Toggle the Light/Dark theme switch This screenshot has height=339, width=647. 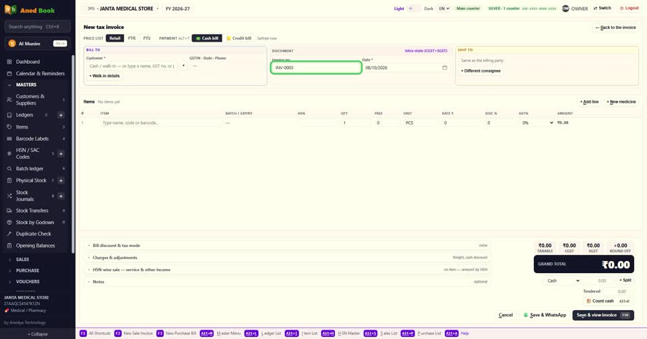pyautogui.click(x=414, y=9)
